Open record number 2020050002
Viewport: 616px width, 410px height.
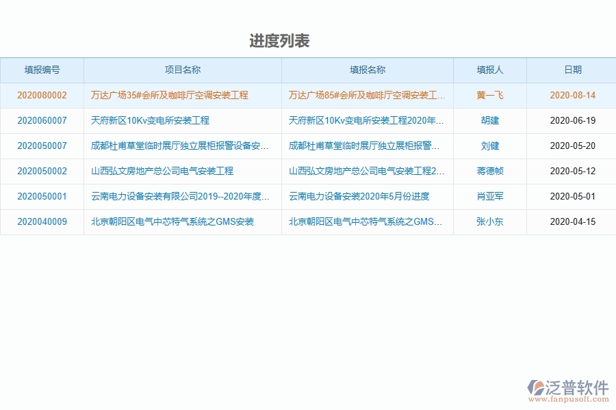(x=42, y=171)
